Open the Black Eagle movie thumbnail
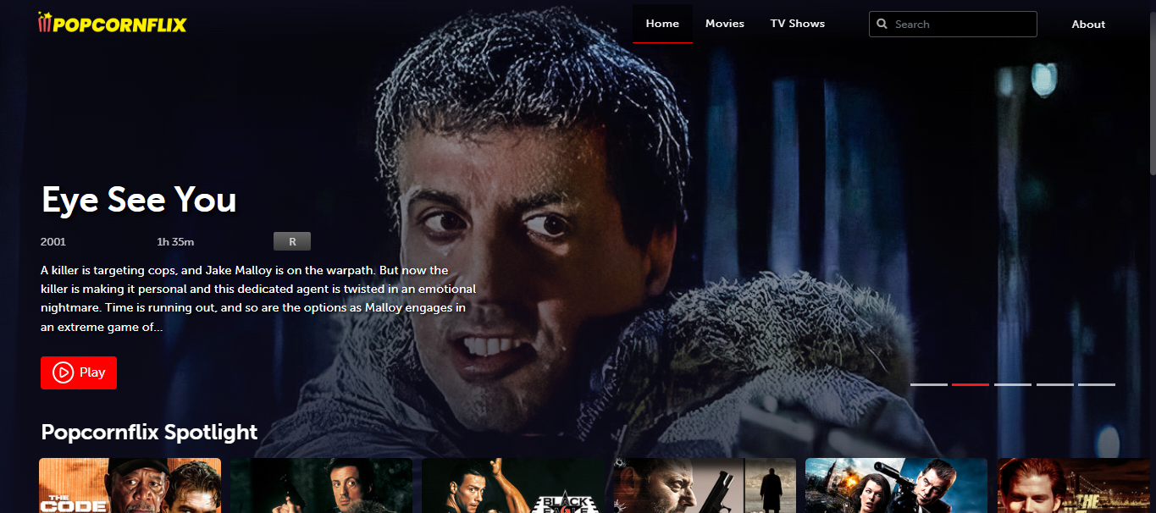Screen dimensions: 1156x513 [x=512, y=486]
